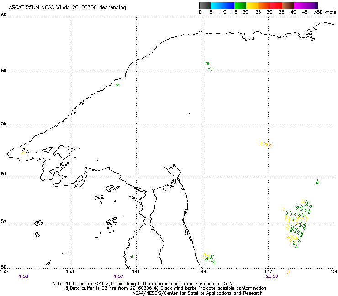The image size is (338, 296).
Task: Click longitude label 138
Action: pos(70,271)
